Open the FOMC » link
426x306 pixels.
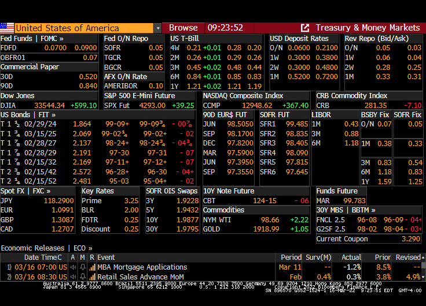[x=52, y=39]
